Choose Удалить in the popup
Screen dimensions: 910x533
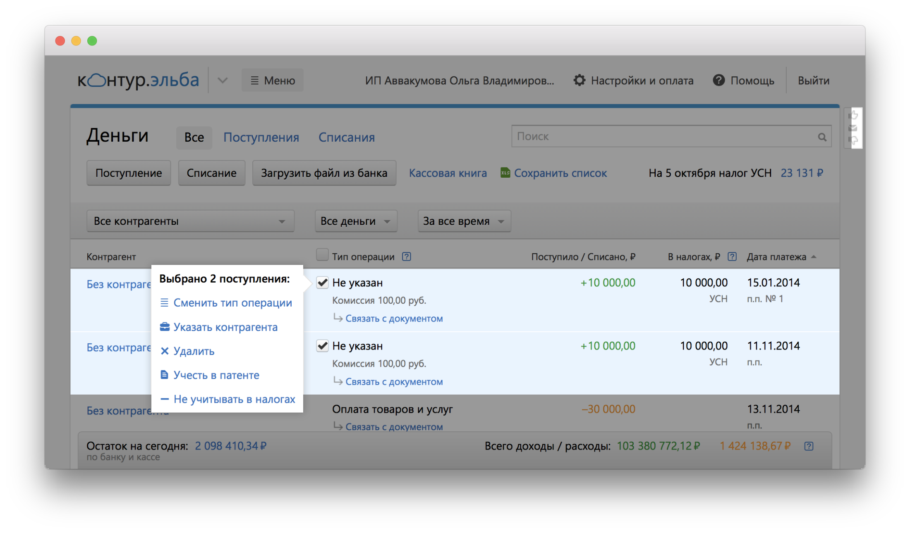[194, 351]
